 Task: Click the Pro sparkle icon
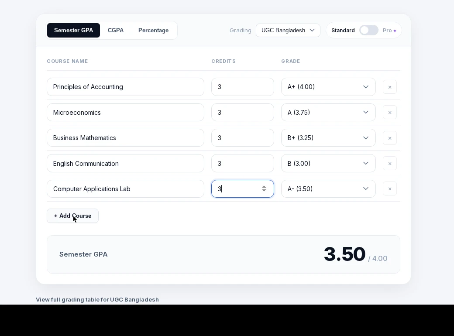(x=395, y=31)
